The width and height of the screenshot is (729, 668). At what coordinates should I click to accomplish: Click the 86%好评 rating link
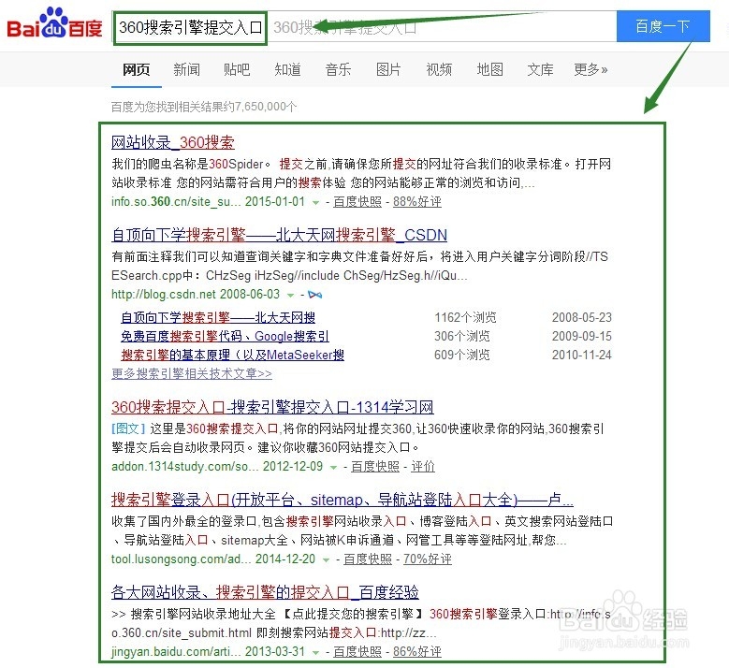pyautogui.click(x=417, y=652)
